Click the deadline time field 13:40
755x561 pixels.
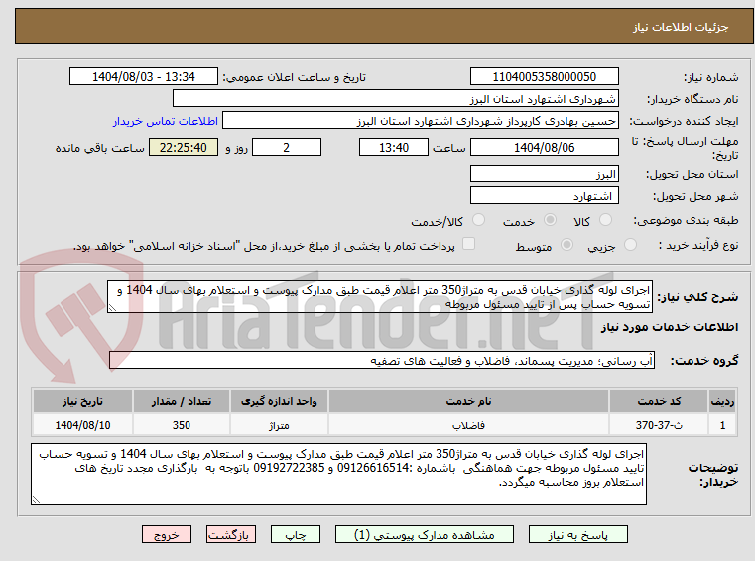coord(394,147)
